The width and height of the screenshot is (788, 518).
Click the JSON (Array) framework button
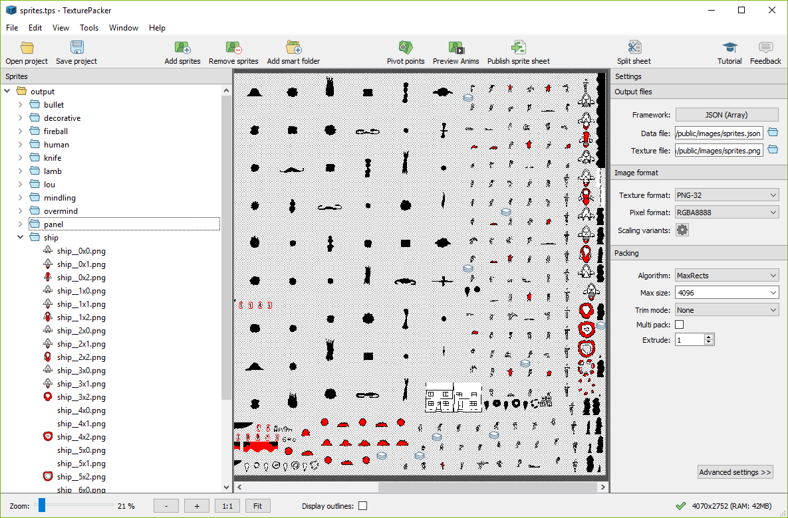pos(727,115)
